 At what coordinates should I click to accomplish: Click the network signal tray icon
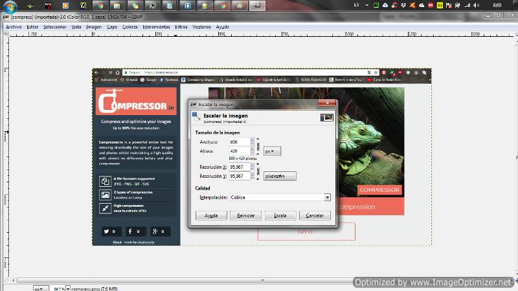point(467,5)
